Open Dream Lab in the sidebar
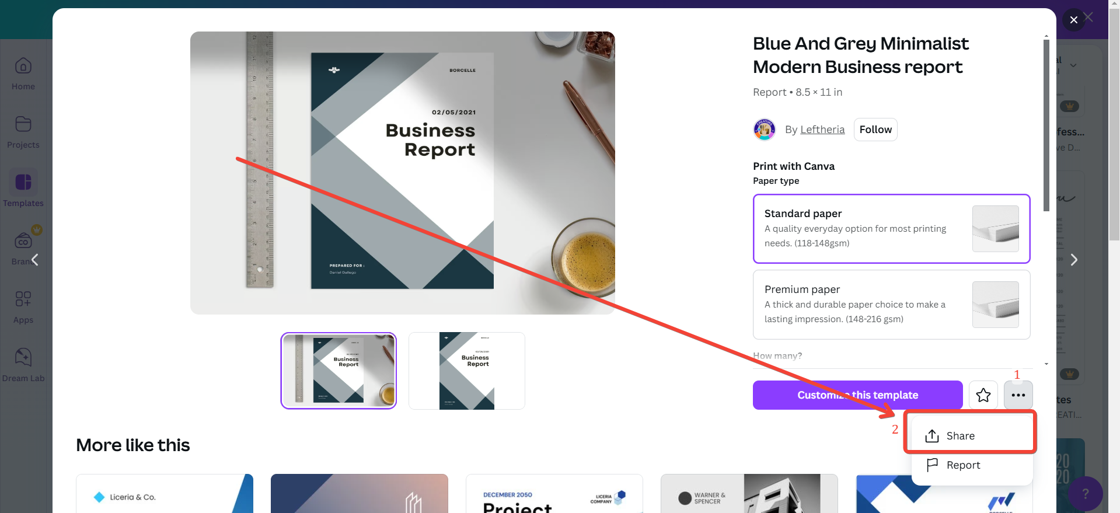The image size is (1120, 513). click(x=23, y=366)
